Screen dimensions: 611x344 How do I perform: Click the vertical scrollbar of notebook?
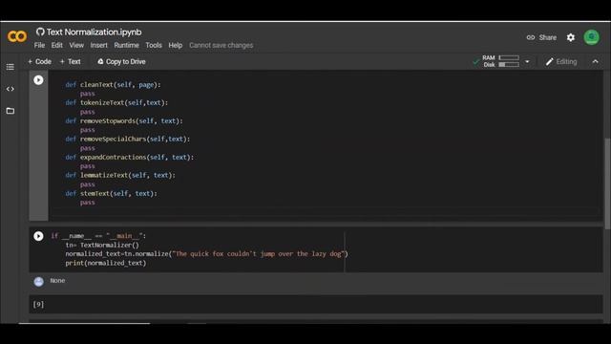pyautogui.click(x=607, y=183)
